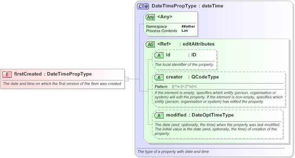Open the editAttributes reference label
The width and height of the screenshot is (295, 158).
point(199,44)
